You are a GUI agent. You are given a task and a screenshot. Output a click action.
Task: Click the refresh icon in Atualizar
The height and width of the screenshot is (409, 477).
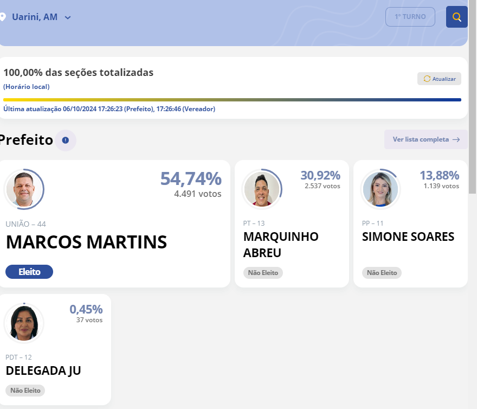[x=427, y=79]
